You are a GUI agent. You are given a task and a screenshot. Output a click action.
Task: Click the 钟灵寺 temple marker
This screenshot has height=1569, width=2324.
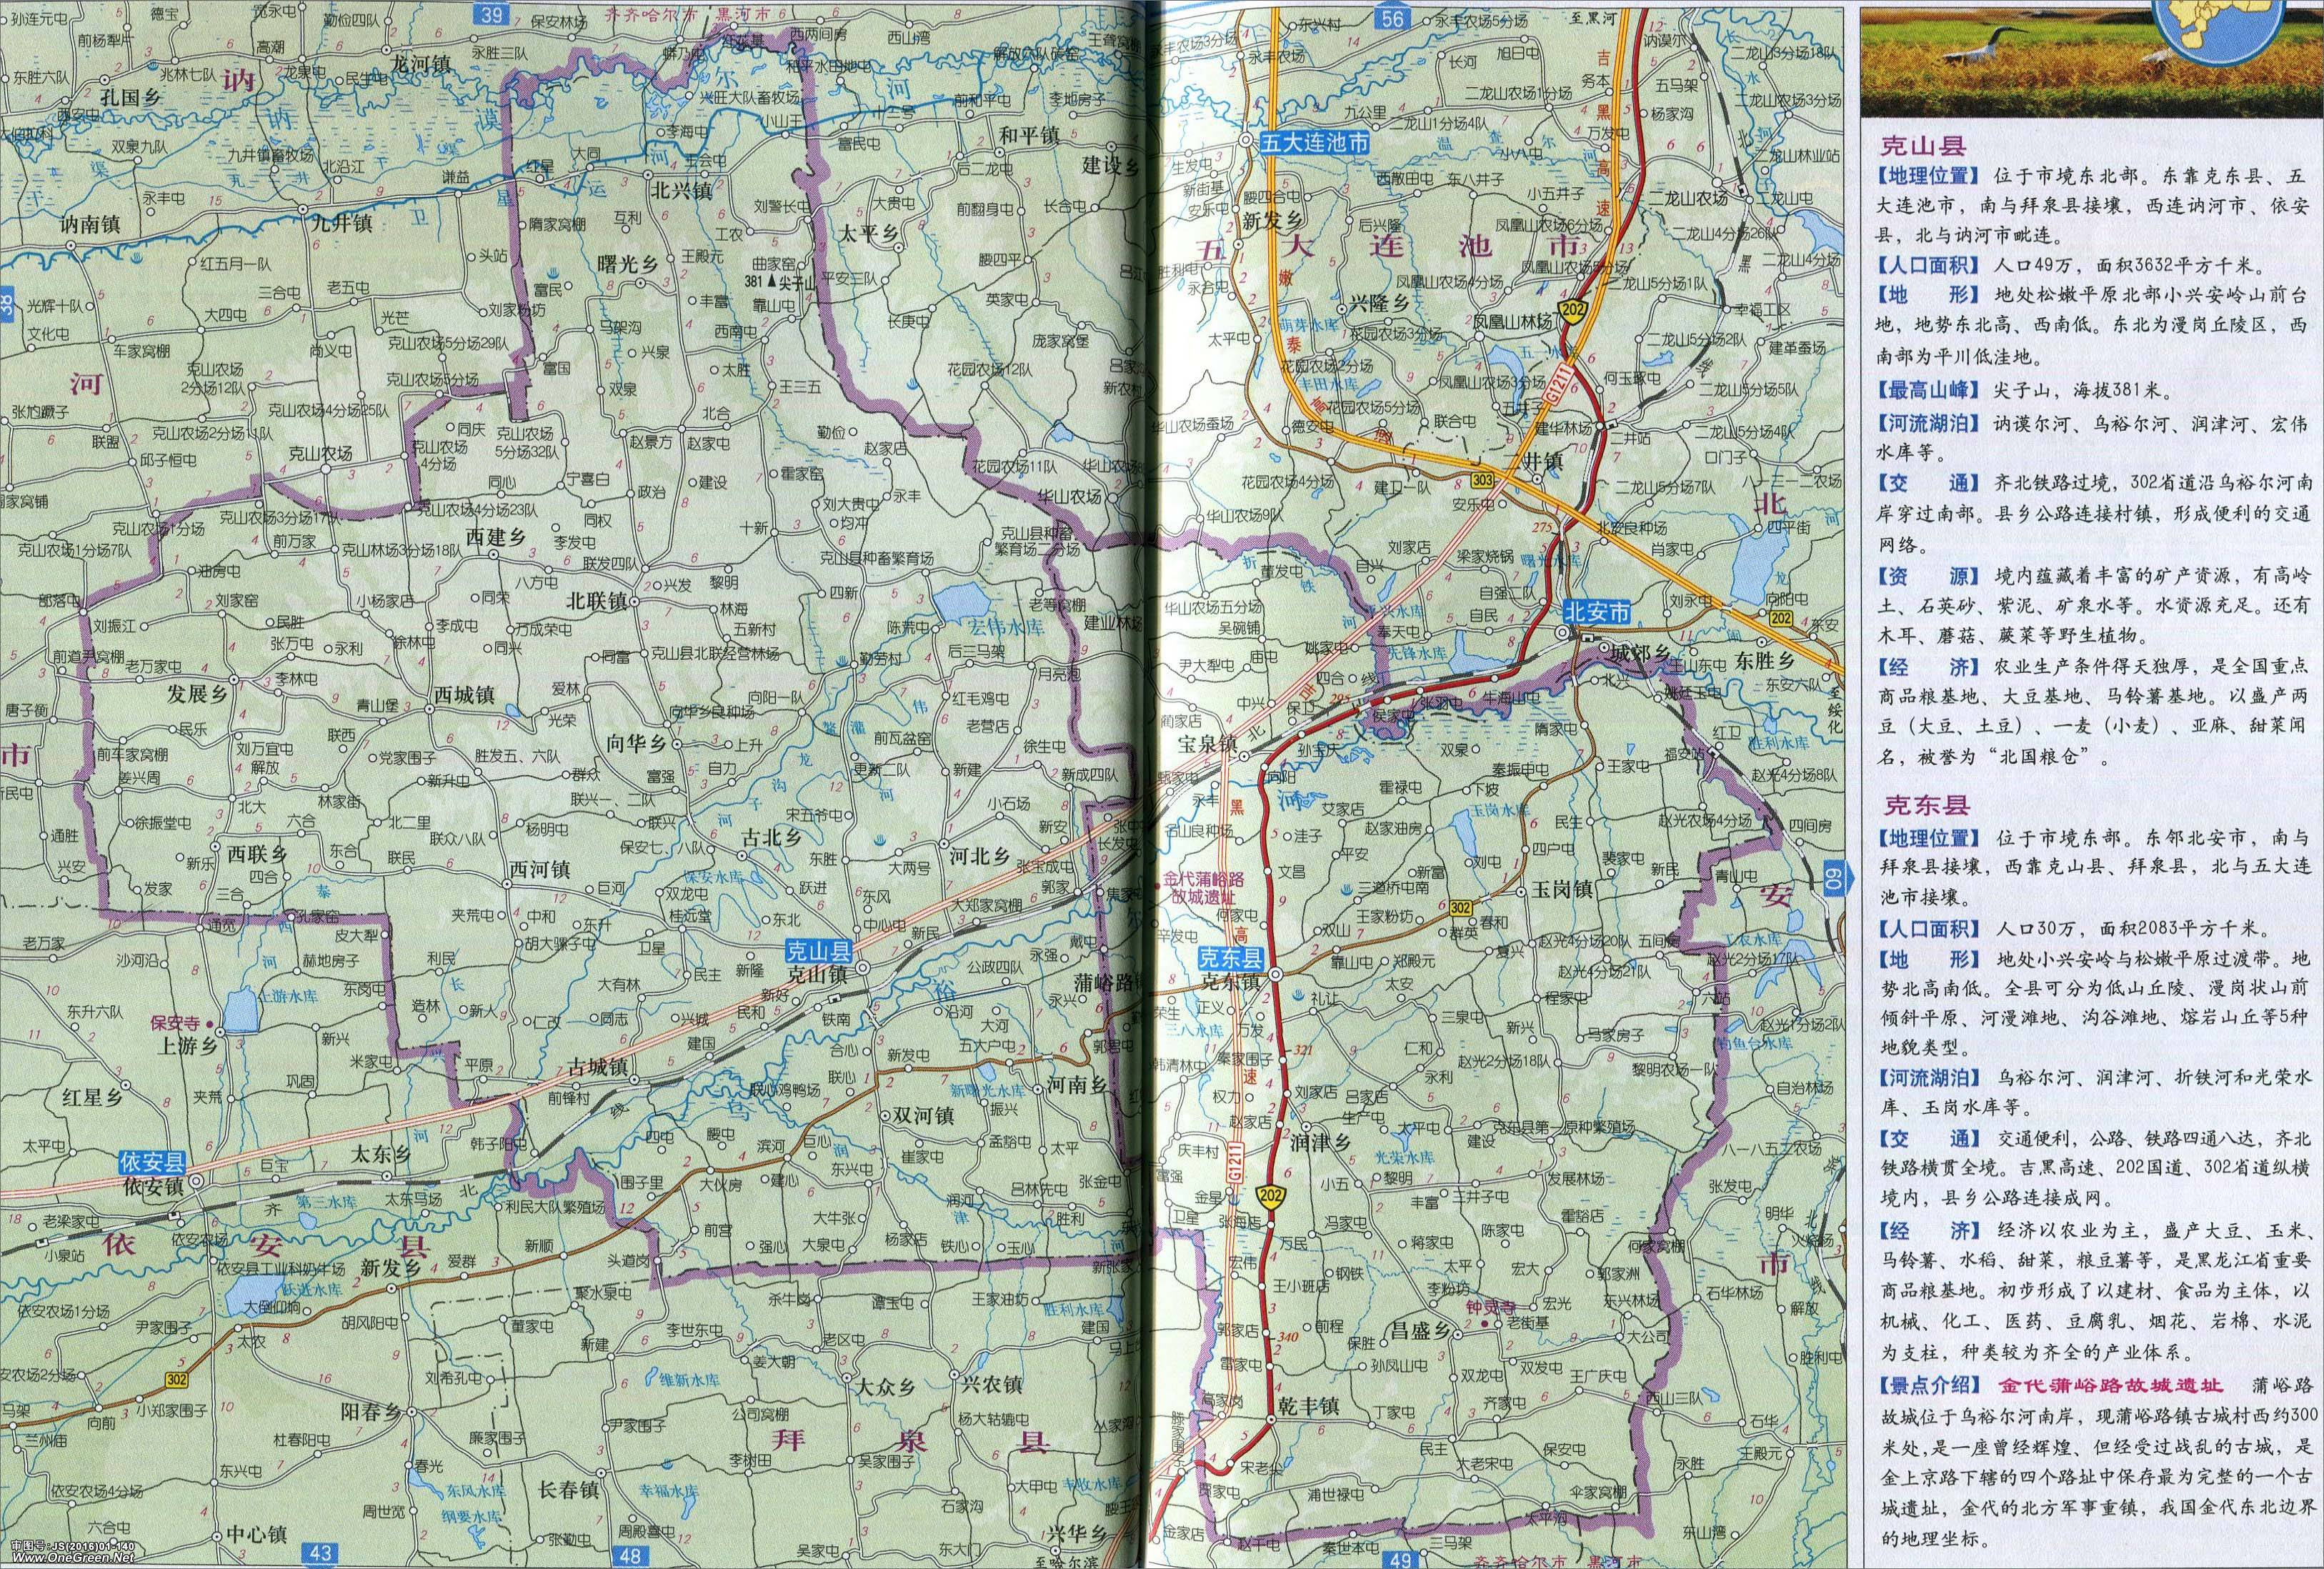tap(1486, 1324)
